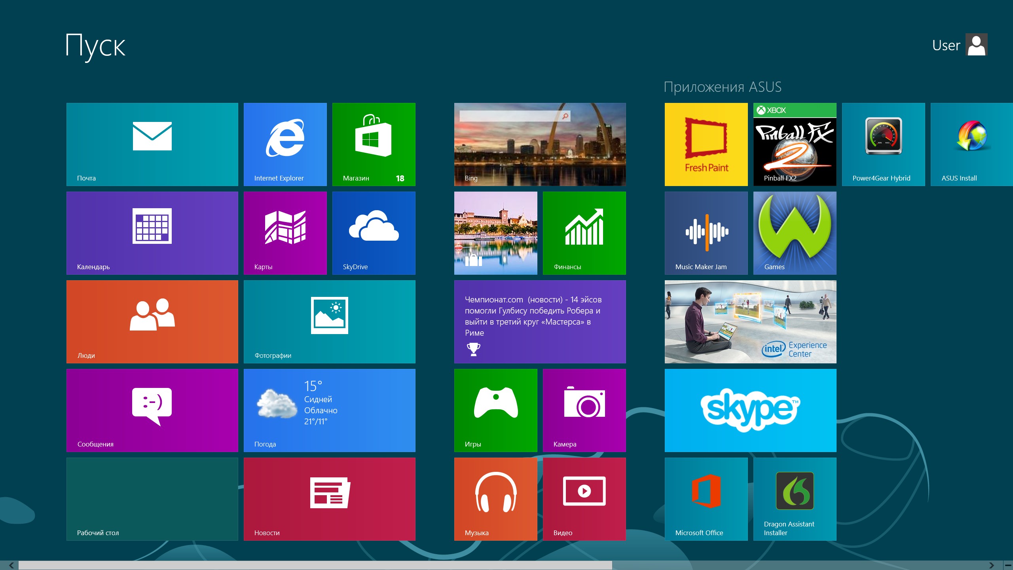Open Intel Experience Center tile
1013x570 pixels.
(x=750, y=322)
